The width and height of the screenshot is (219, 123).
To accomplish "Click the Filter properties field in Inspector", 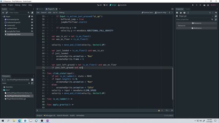I will pos(195,19).
